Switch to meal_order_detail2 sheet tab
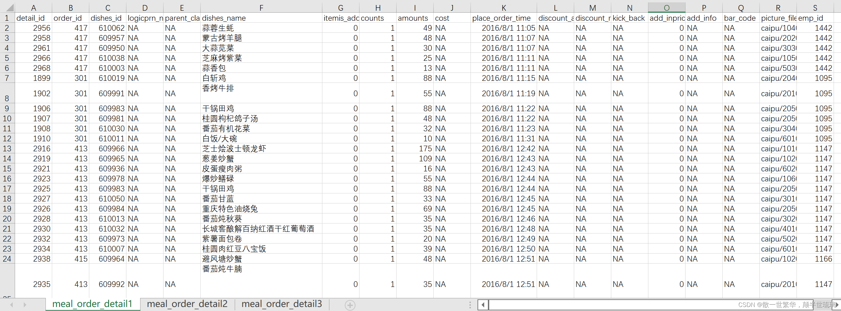The image size is (841, 311). (x=187, y=304)
